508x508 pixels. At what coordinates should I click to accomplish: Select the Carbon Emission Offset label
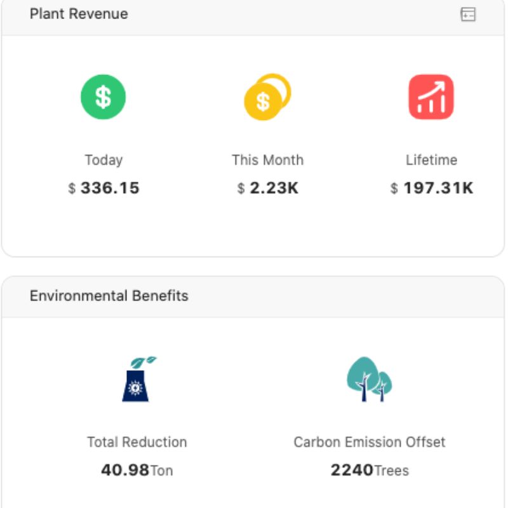(370, 442)
